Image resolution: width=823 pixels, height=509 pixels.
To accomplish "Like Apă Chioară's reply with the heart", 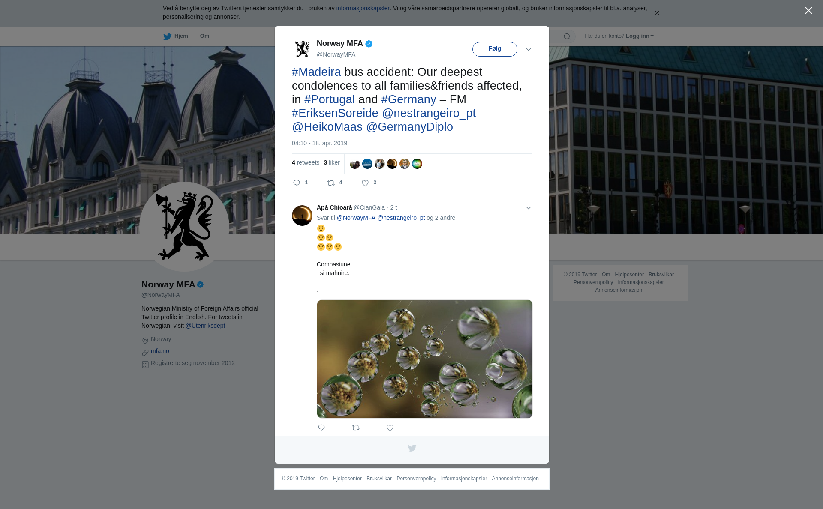I will [x=390, y=428].
